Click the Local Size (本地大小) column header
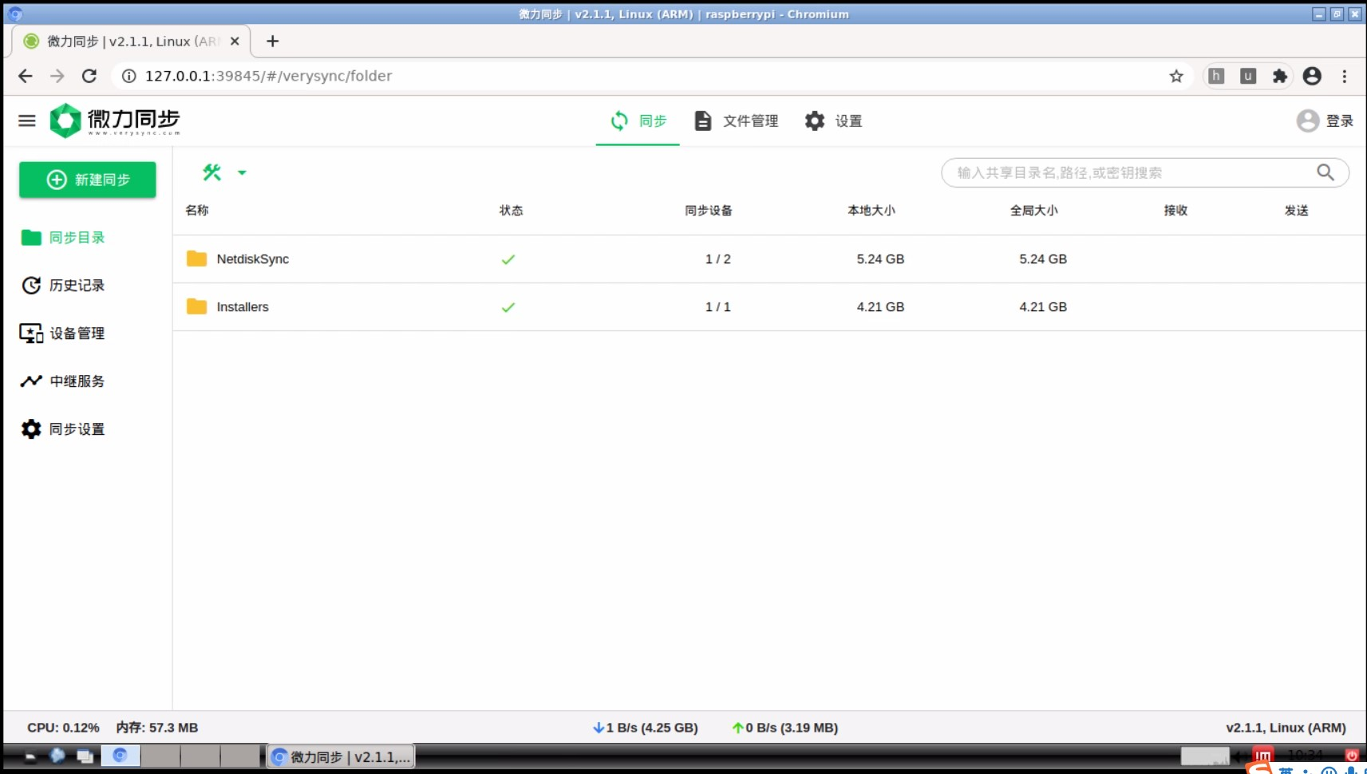The image size is (1367, 774). click(871, 210)
